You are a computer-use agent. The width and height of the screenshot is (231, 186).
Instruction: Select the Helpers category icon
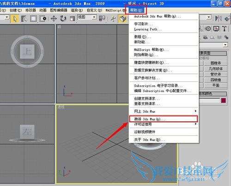212,37
